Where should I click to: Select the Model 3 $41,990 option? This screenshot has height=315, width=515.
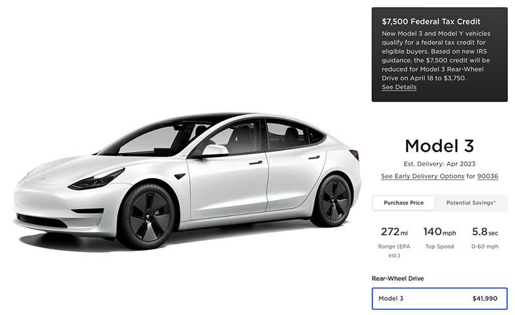[x=440, y=298]
